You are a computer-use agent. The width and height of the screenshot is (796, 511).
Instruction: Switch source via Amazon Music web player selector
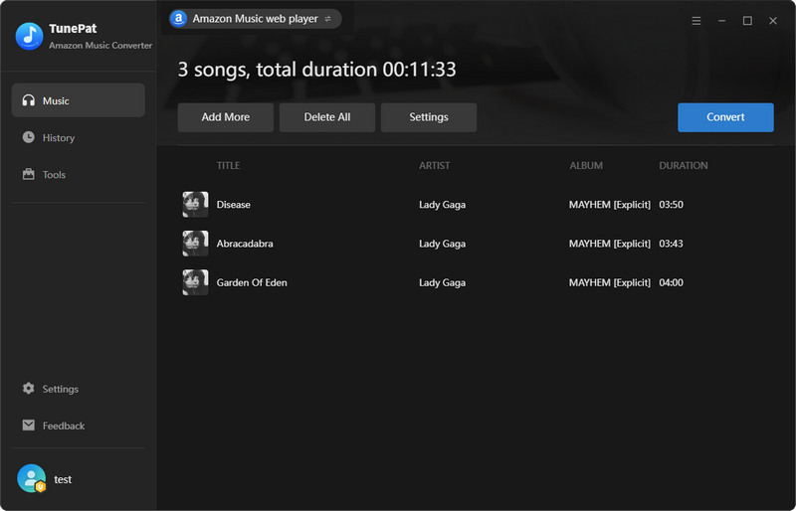pos(256,19)
